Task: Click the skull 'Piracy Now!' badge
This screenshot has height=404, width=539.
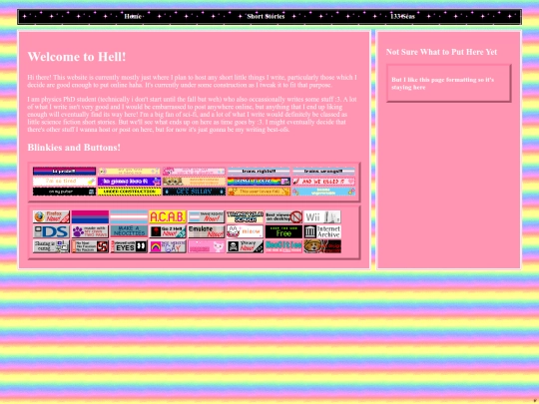Action: pos(245,246)
